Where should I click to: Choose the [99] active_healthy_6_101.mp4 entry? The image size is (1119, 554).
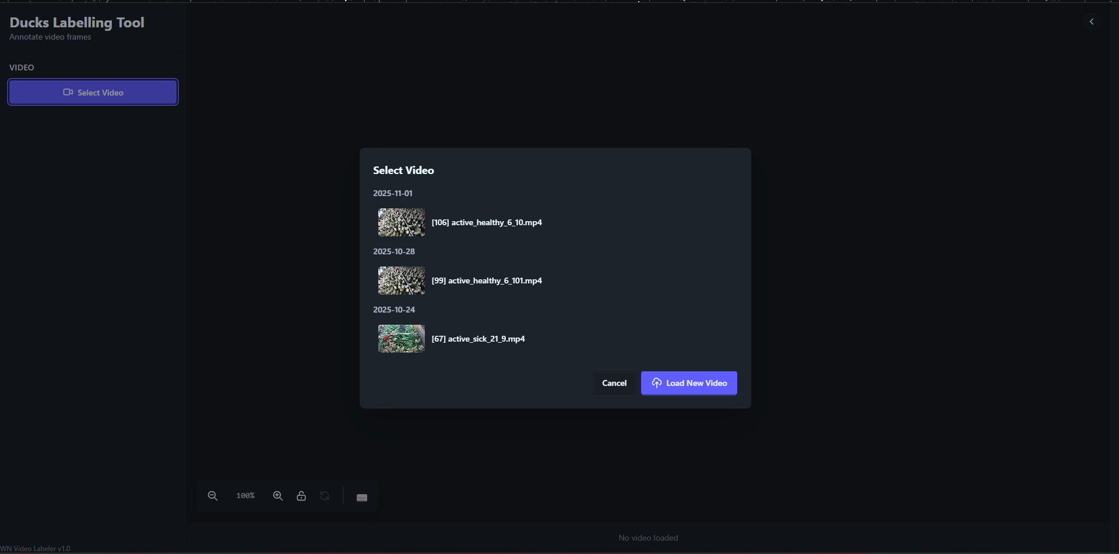(x=487, y=280)
